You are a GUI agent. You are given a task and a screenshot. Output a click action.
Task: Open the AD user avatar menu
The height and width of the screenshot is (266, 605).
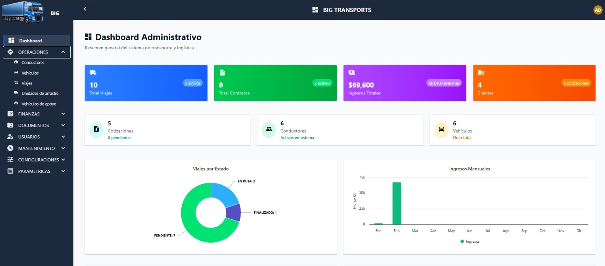point(597,10)
